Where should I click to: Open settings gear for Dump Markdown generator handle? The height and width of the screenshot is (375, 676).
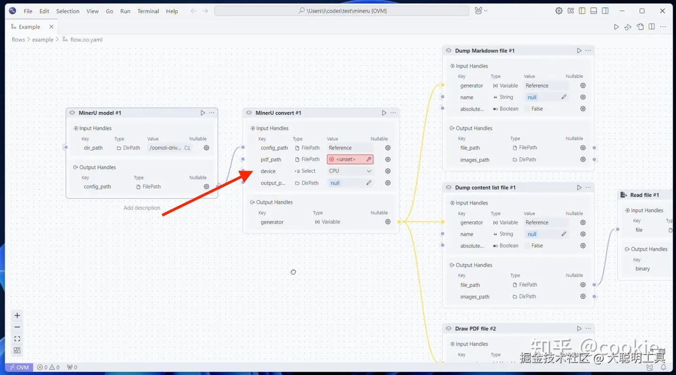[583, 85]
